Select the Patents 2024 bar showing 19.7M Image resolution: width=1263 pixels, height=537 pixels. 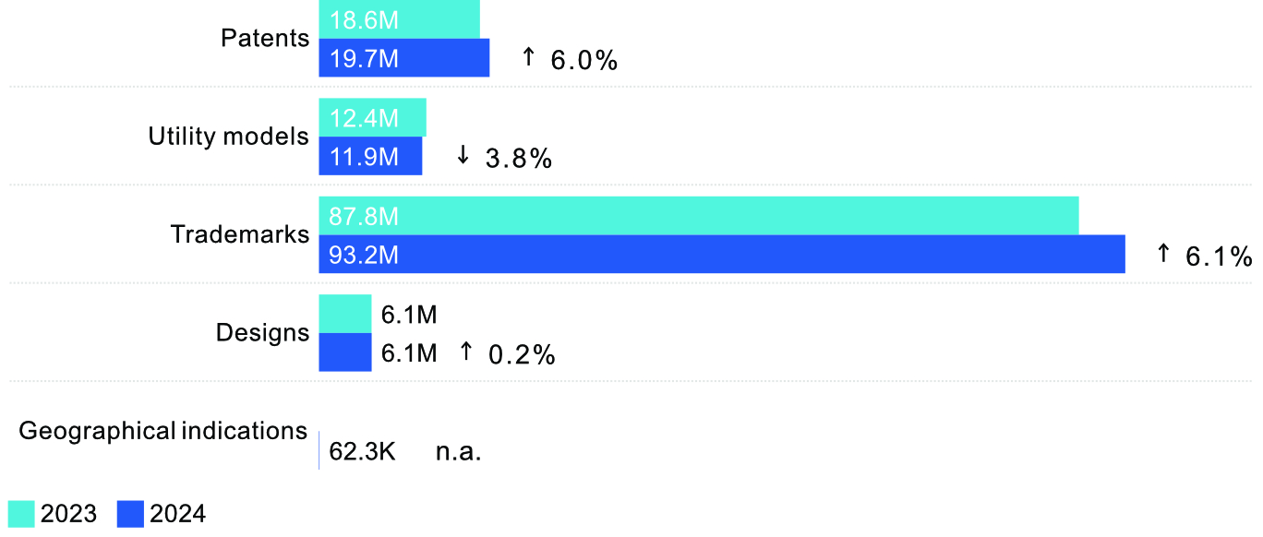tap(403, 58)
